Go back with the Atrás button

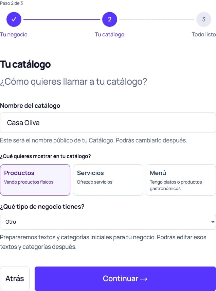(x=15, y=278)
